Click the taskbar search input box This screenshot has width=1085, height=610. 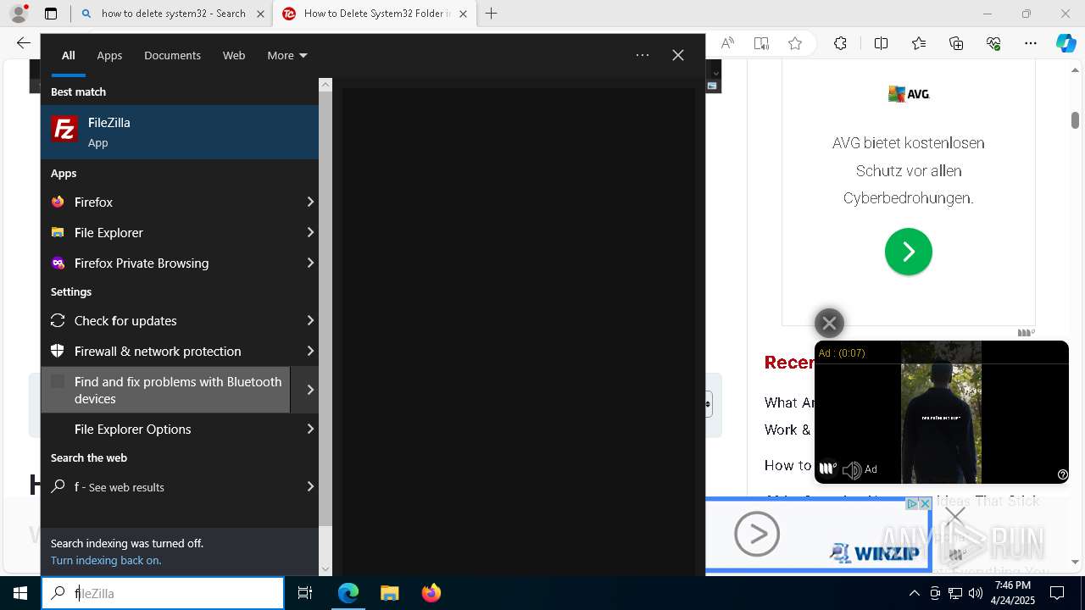pyautogui.click(x=163, y=593)
